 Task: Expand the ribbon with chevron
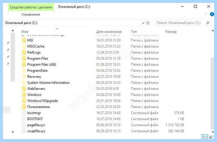[206, 14]
